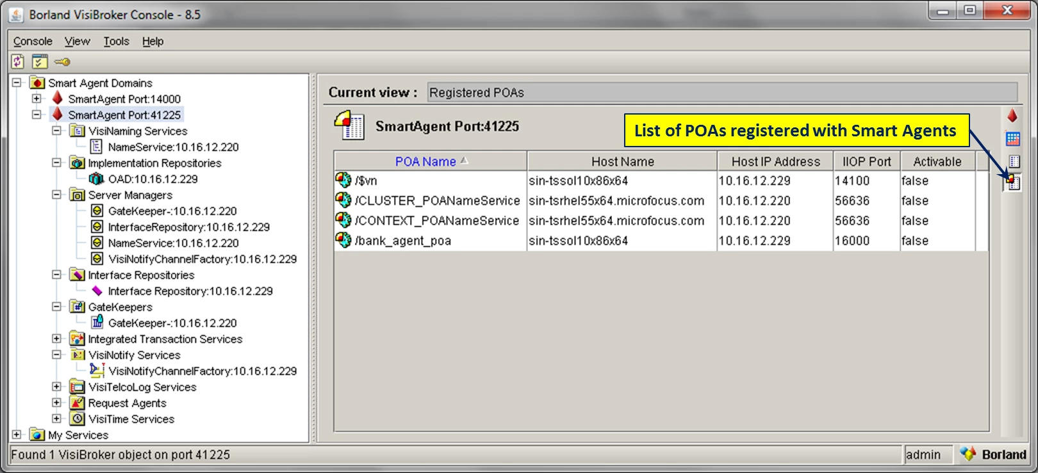Collapse the SmartAgent Port:41225 node
This screenshot has width=1038, height=473.
point(37,115)
